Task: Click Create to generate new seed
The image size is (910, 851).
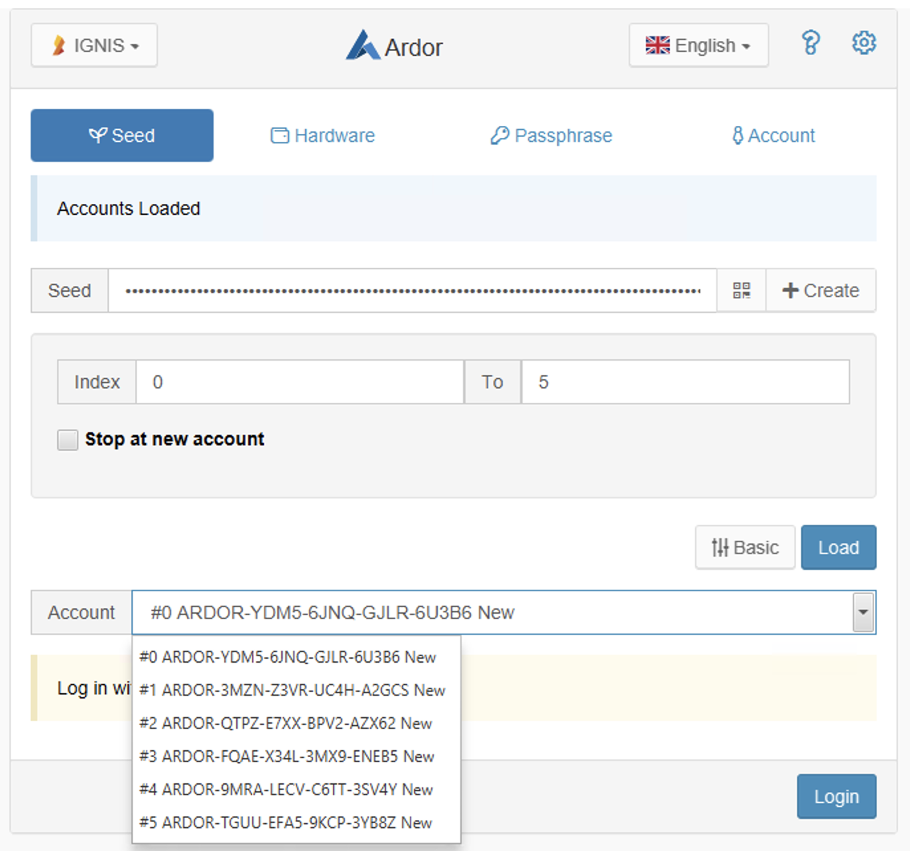Action: point(820,290)
